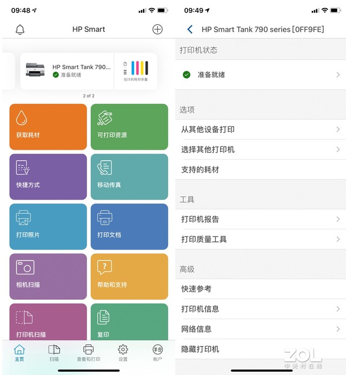The image size is (346, 375).
Task: Open the 相机扫描 camera scan tile
Action: click(x=48, y=277)
